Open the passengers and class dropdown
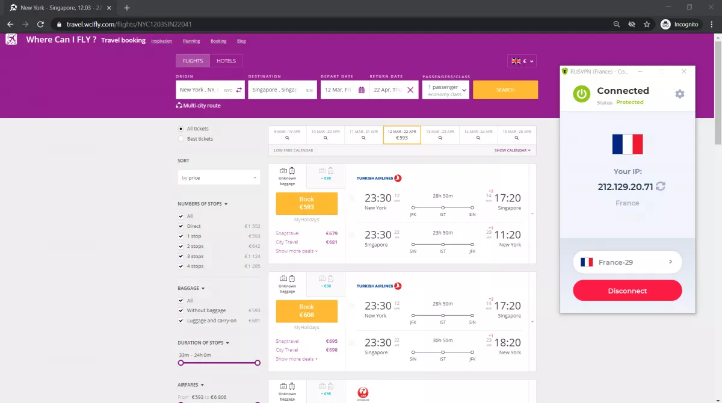The image size is (722, 403). 446,90
